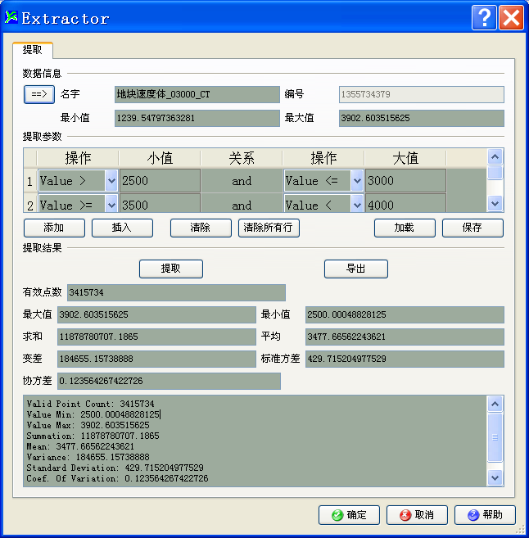Click the Extractor app icon in title bar
Image resolution: width=529 pixels, height=538 pixels.
click(11, 17)
